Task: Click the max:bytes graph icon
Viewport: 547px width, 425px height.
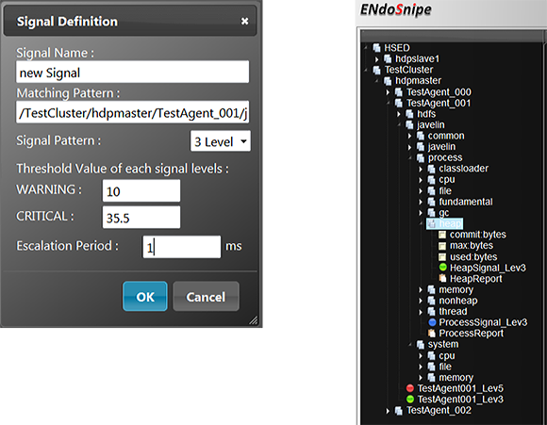Action: 442,246
